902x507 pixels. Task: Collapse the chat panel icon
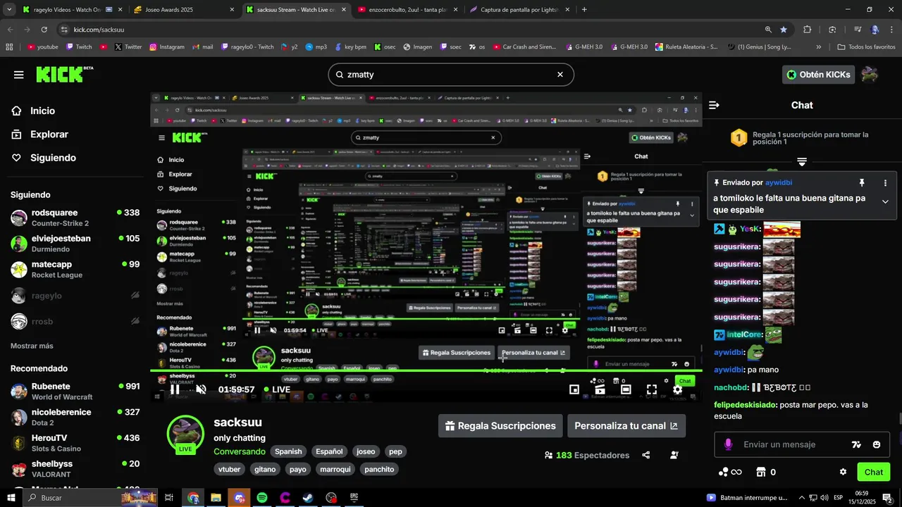(714, 105)
